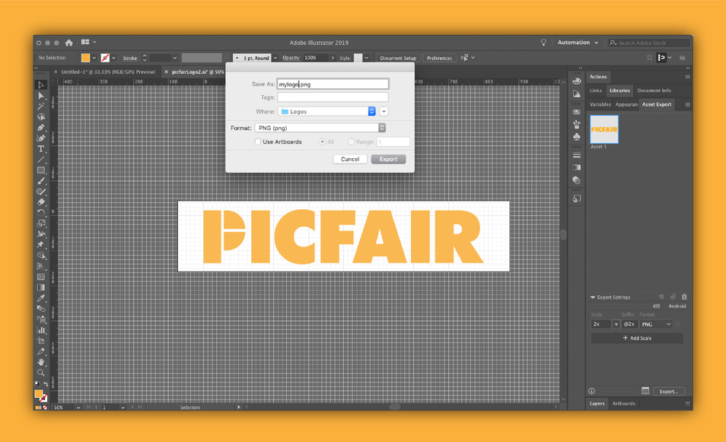Select the Rectangle shape tool
Image resolution: width=726 pixels, height=442 pixels.
click(x=41, y=170)
